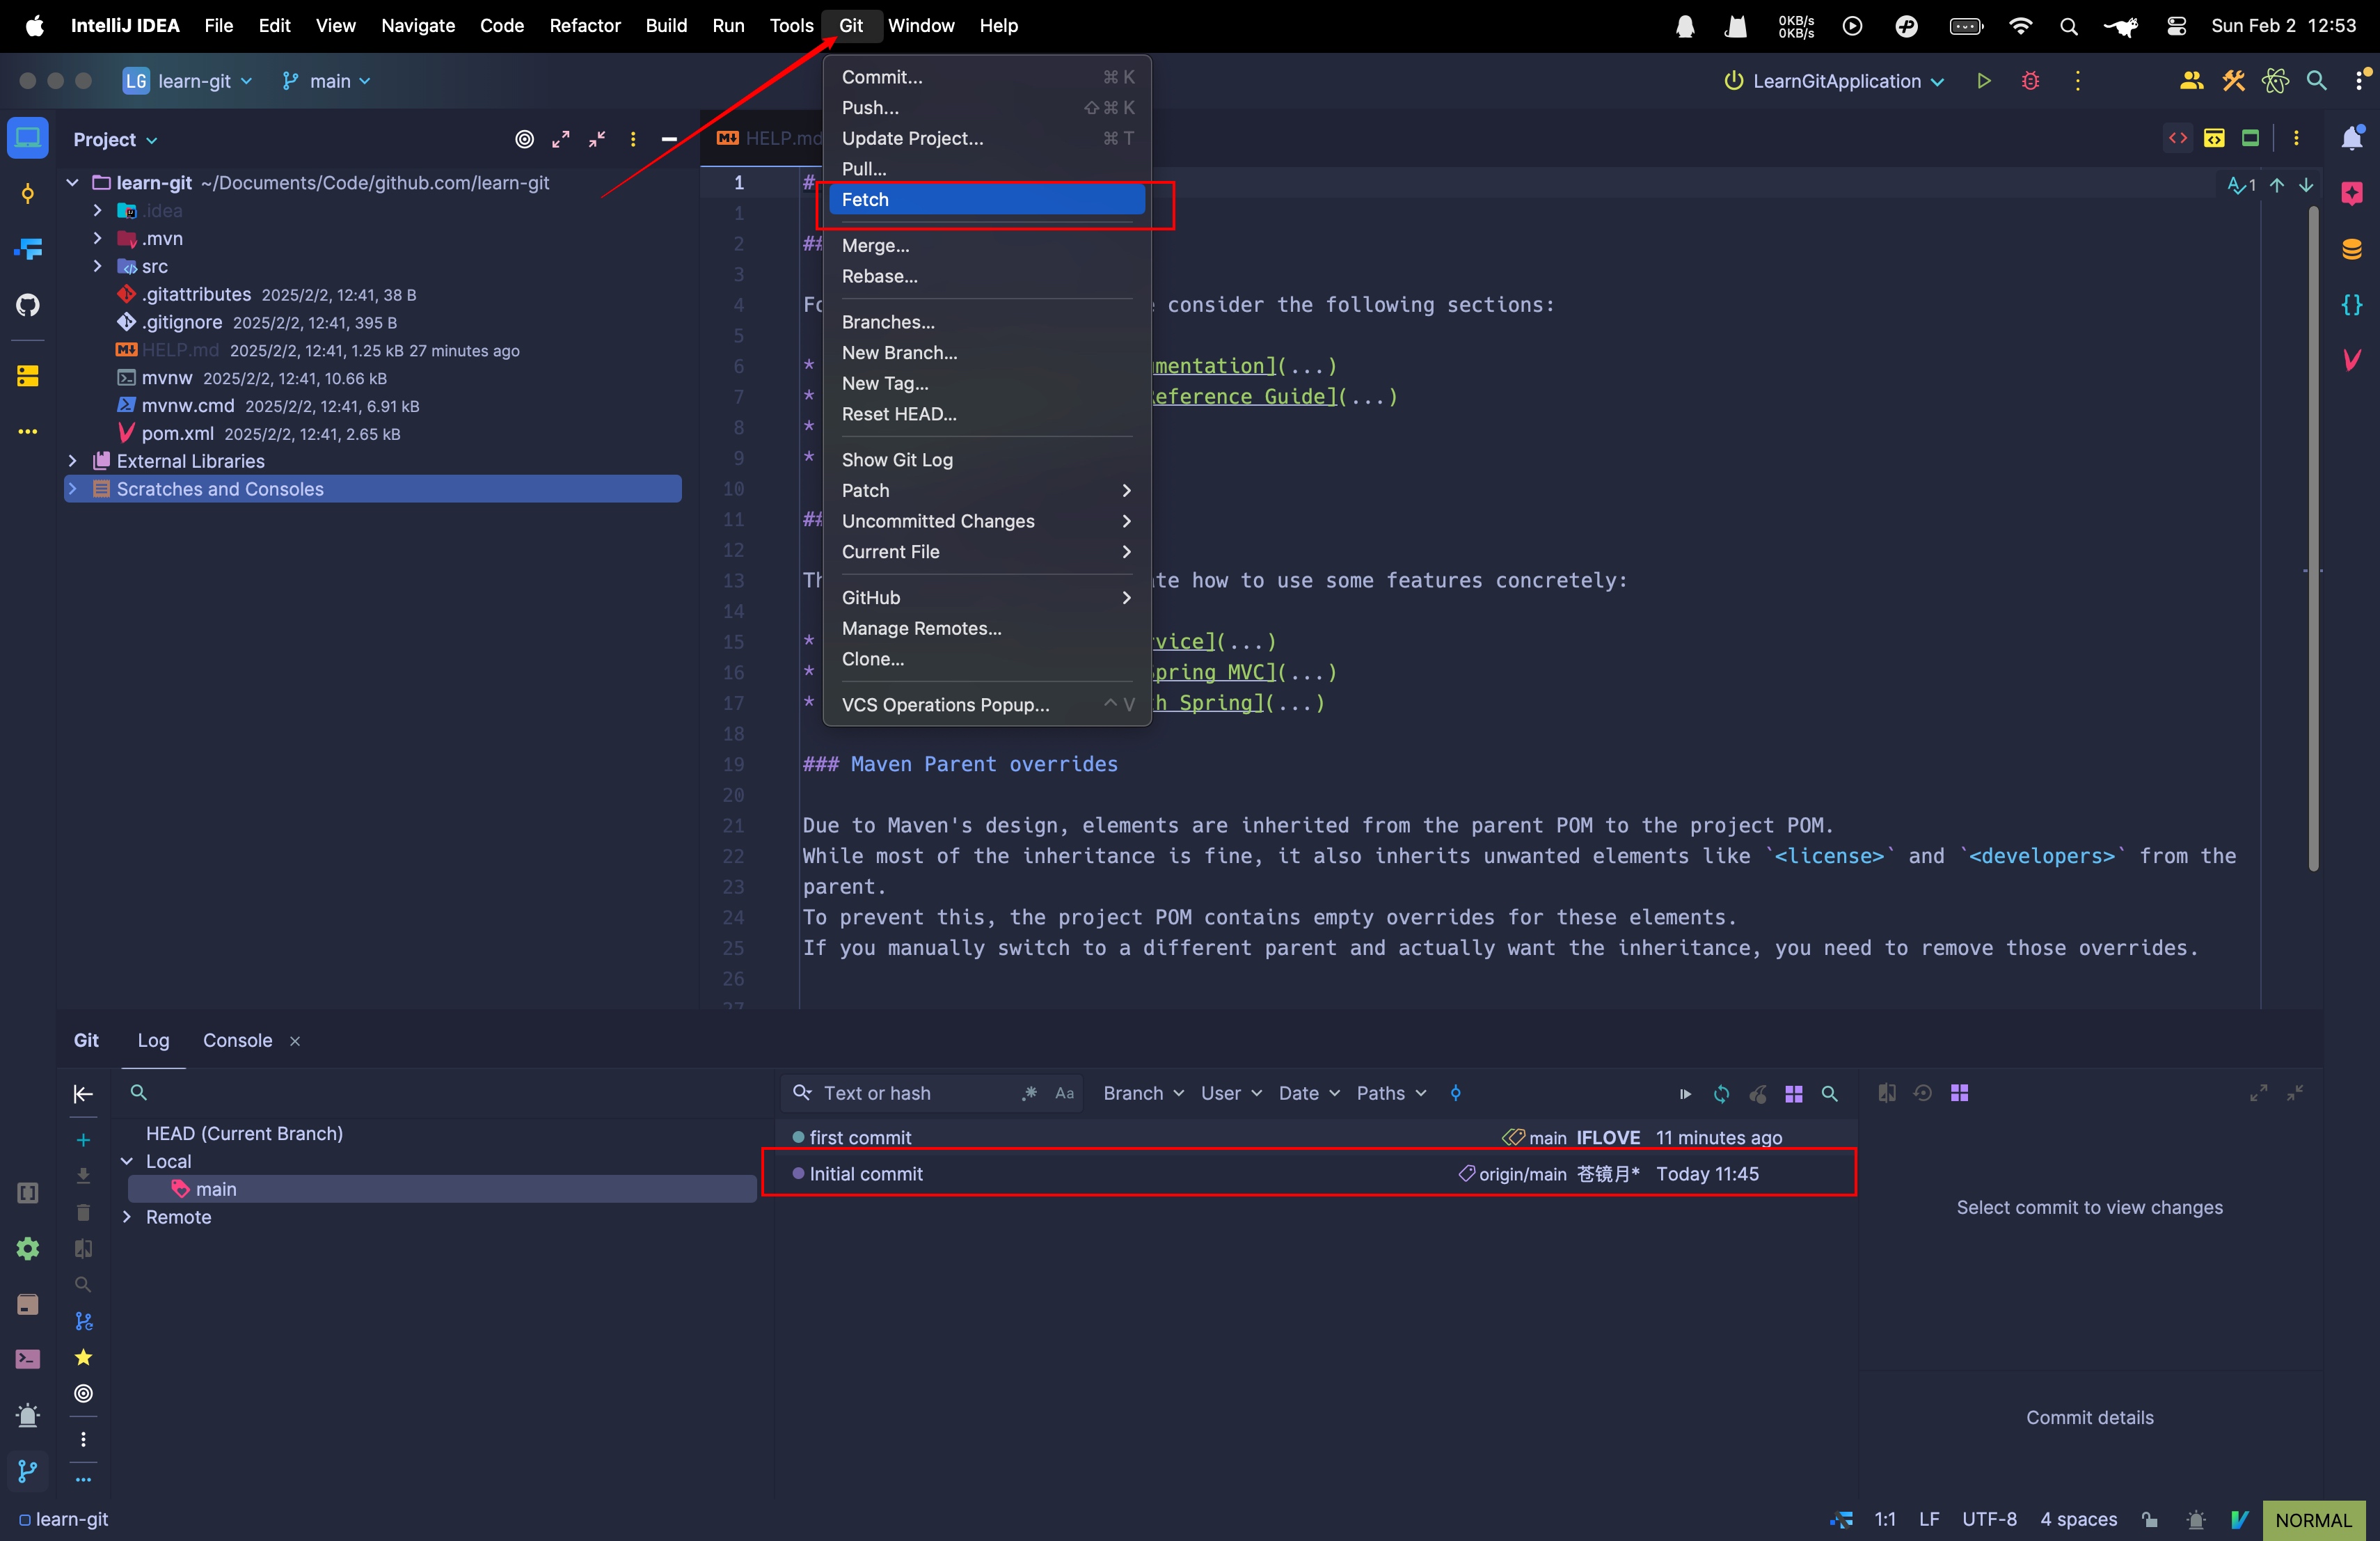Open the Terminal tool window icon
The width and height of the screenshot is (2380, 1541).
(x=27, y=1359)
